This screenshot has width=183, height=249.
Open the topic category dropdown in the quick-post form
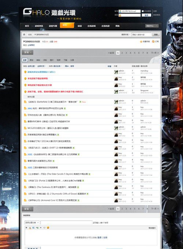pyautogui.click(x=32, y=223)
